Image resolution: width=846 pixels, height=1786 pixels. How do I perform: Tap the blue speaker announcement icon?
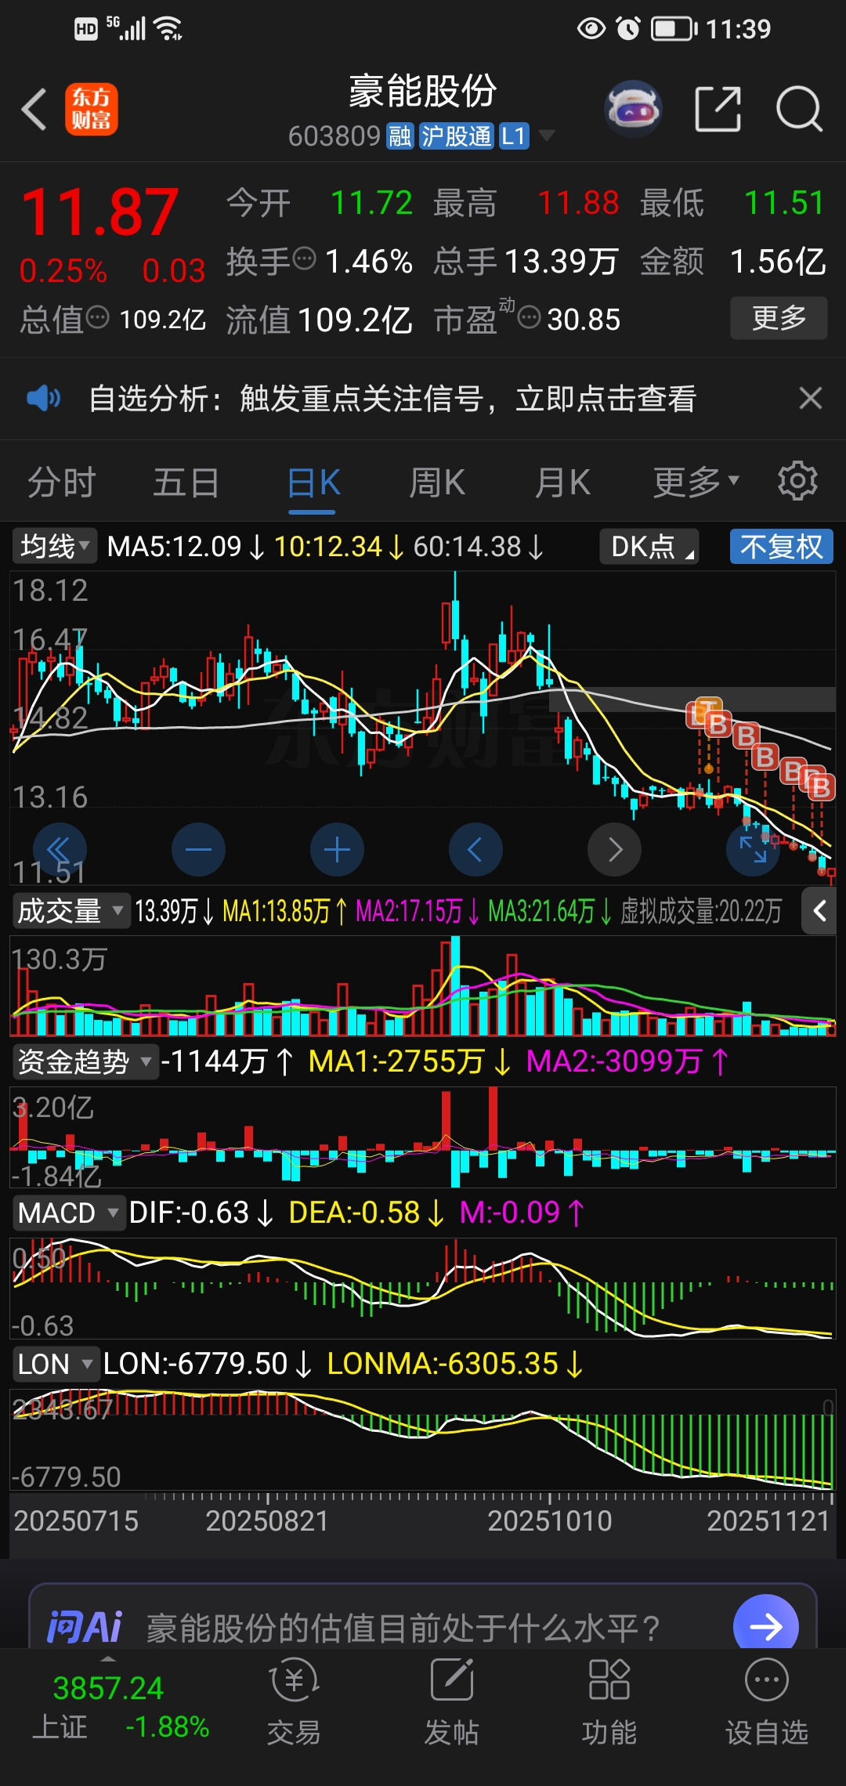point(43,398)
